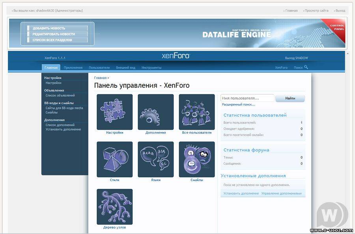Select the Приложения tab
355x234 pixels.
73,68
